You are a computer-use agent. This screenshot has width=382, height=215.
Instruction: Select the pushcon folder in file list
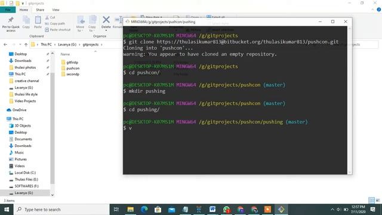pyautogui.click(x=70, y=68)
